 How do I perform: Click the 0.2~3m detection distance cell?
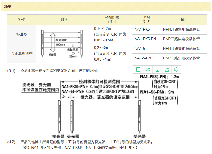[x=112, y=53]
